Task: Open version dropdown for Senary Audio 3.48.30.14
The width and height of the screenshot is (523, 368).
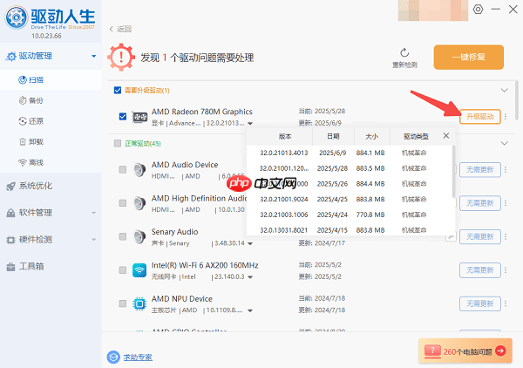Action: coord(250,243)
